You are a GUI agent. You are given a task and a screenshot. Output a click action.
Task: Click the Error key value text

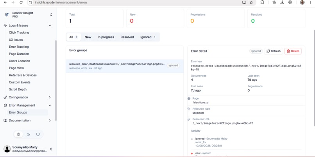[246, 68]
